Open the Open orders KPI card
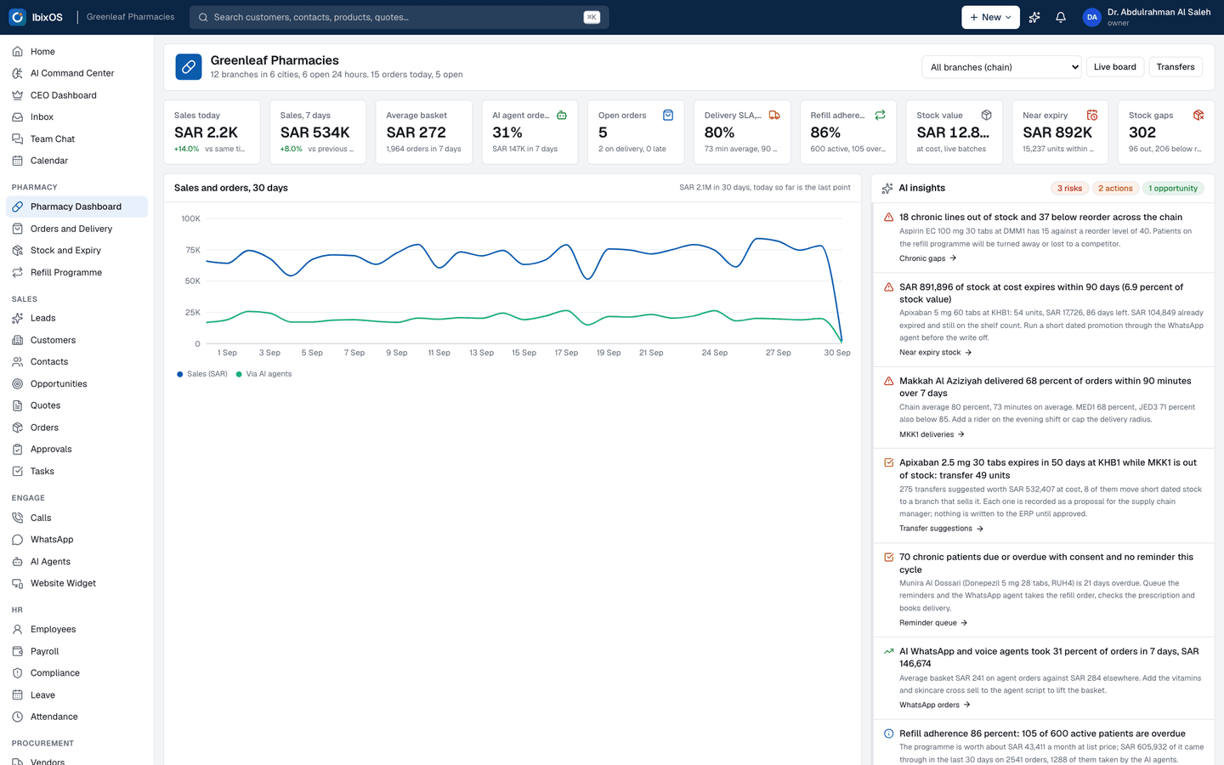Image resolution: width=1224 pixels, height=765 pixels. pyautogui.click(x=636, y=132)
